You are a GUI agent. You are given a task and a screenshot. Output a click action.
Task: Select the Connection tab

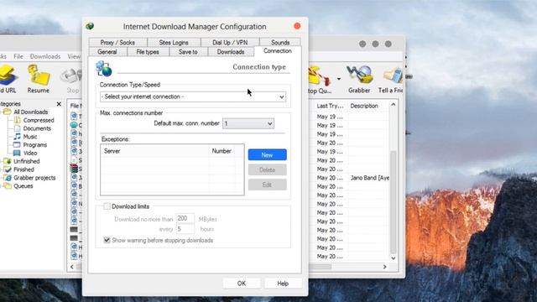click(x=278, y=51)
